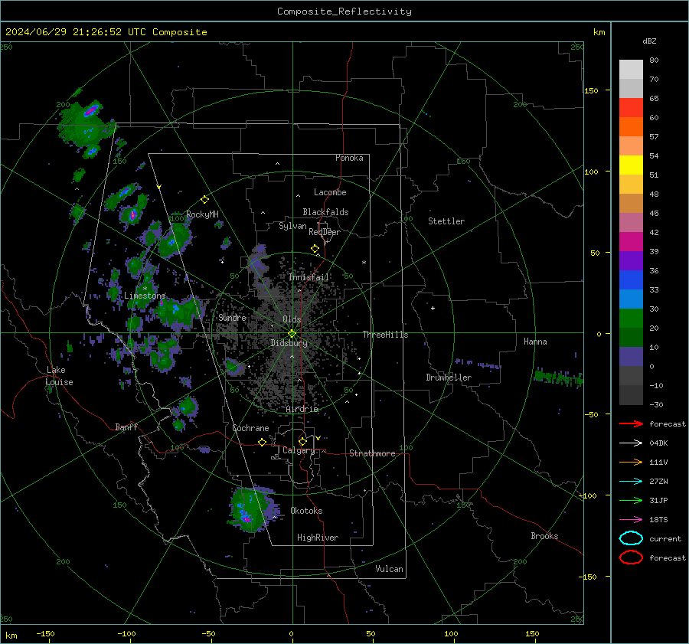Click the Airdrie label

tap(302, 409)
